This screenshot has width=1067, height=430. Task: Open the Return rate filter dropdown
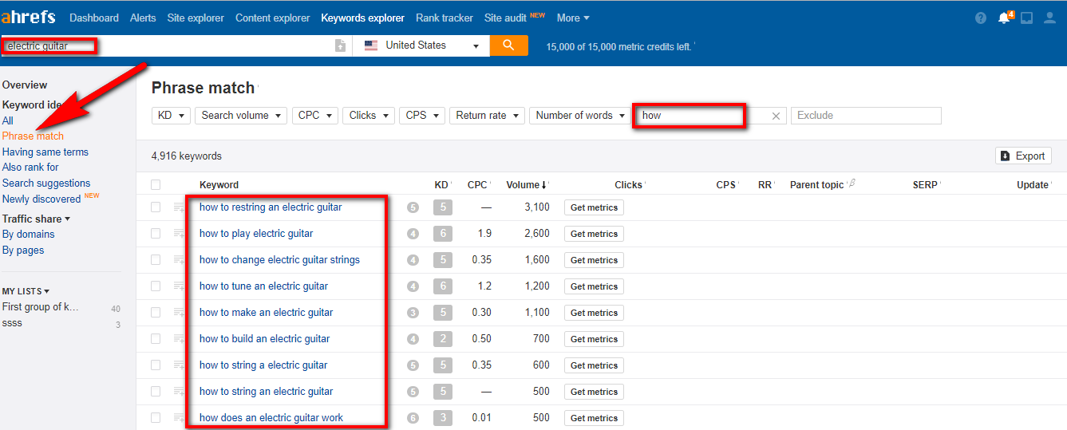pyautogui.click(x=487, y=116)
